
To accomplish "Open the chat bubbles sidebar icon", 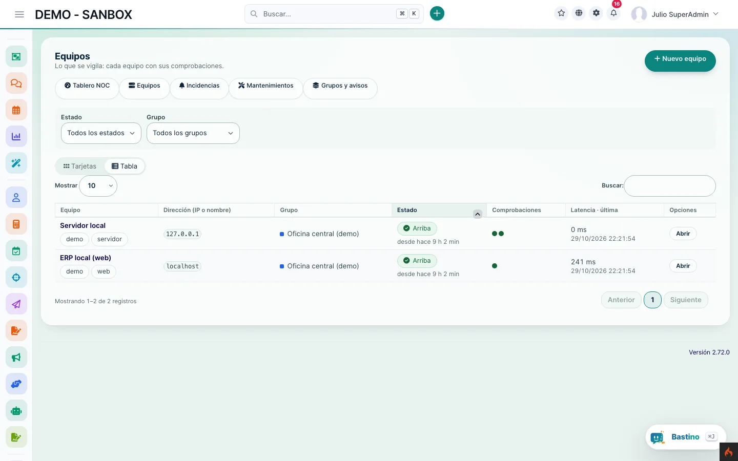I will coord(16,83).
